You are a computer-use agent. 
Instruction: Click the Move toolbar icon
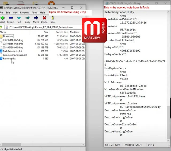tap(36, 20)
